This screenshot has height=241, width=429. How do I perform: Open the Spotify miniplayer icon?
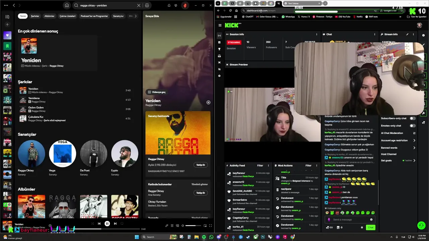(x=205, y=226)
